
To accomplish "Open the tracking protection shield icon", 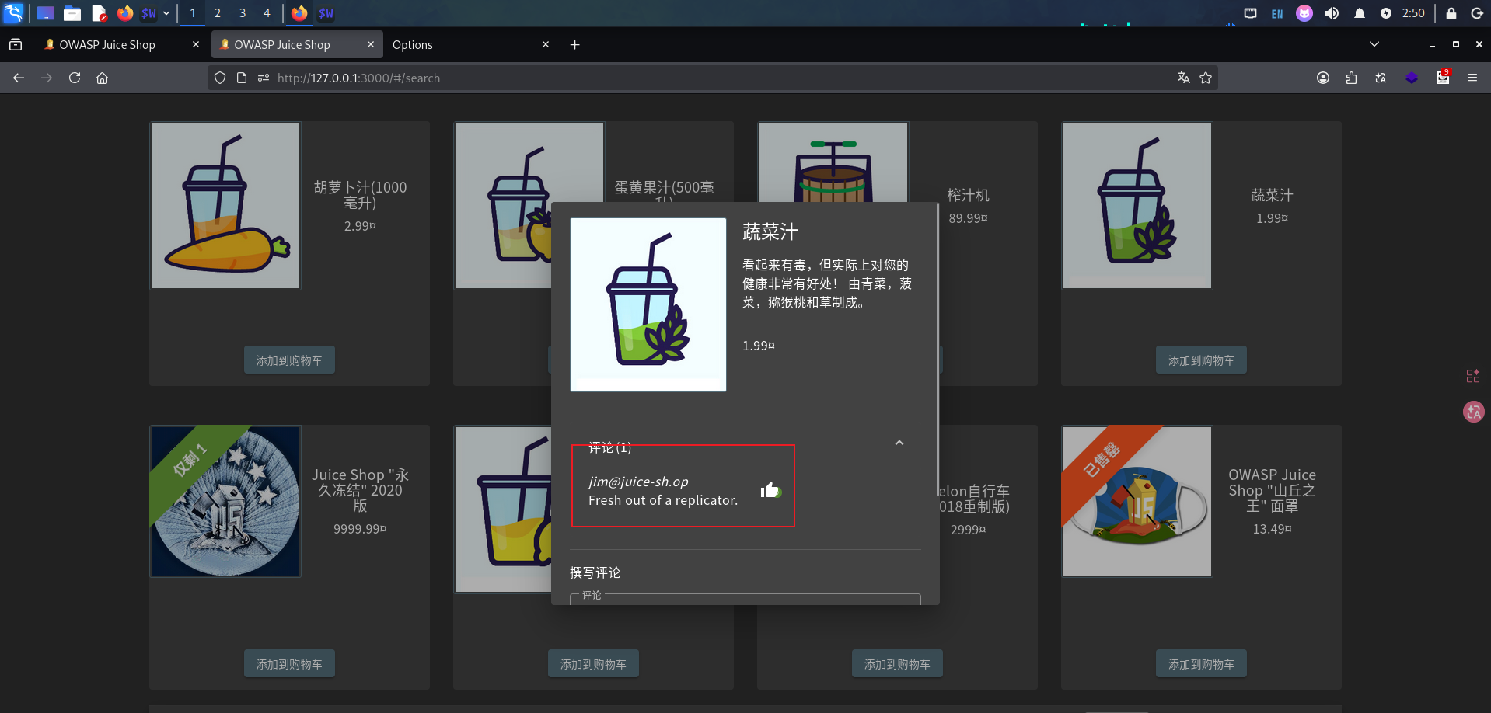I will pyautogui.click(x=220, y=78).
